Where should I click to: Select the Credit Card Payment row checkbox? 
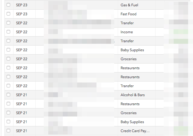point(8,131)
